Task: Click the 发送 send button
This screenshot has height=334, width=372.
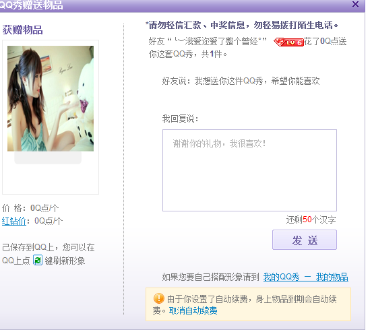Action: tap(305, 240)
